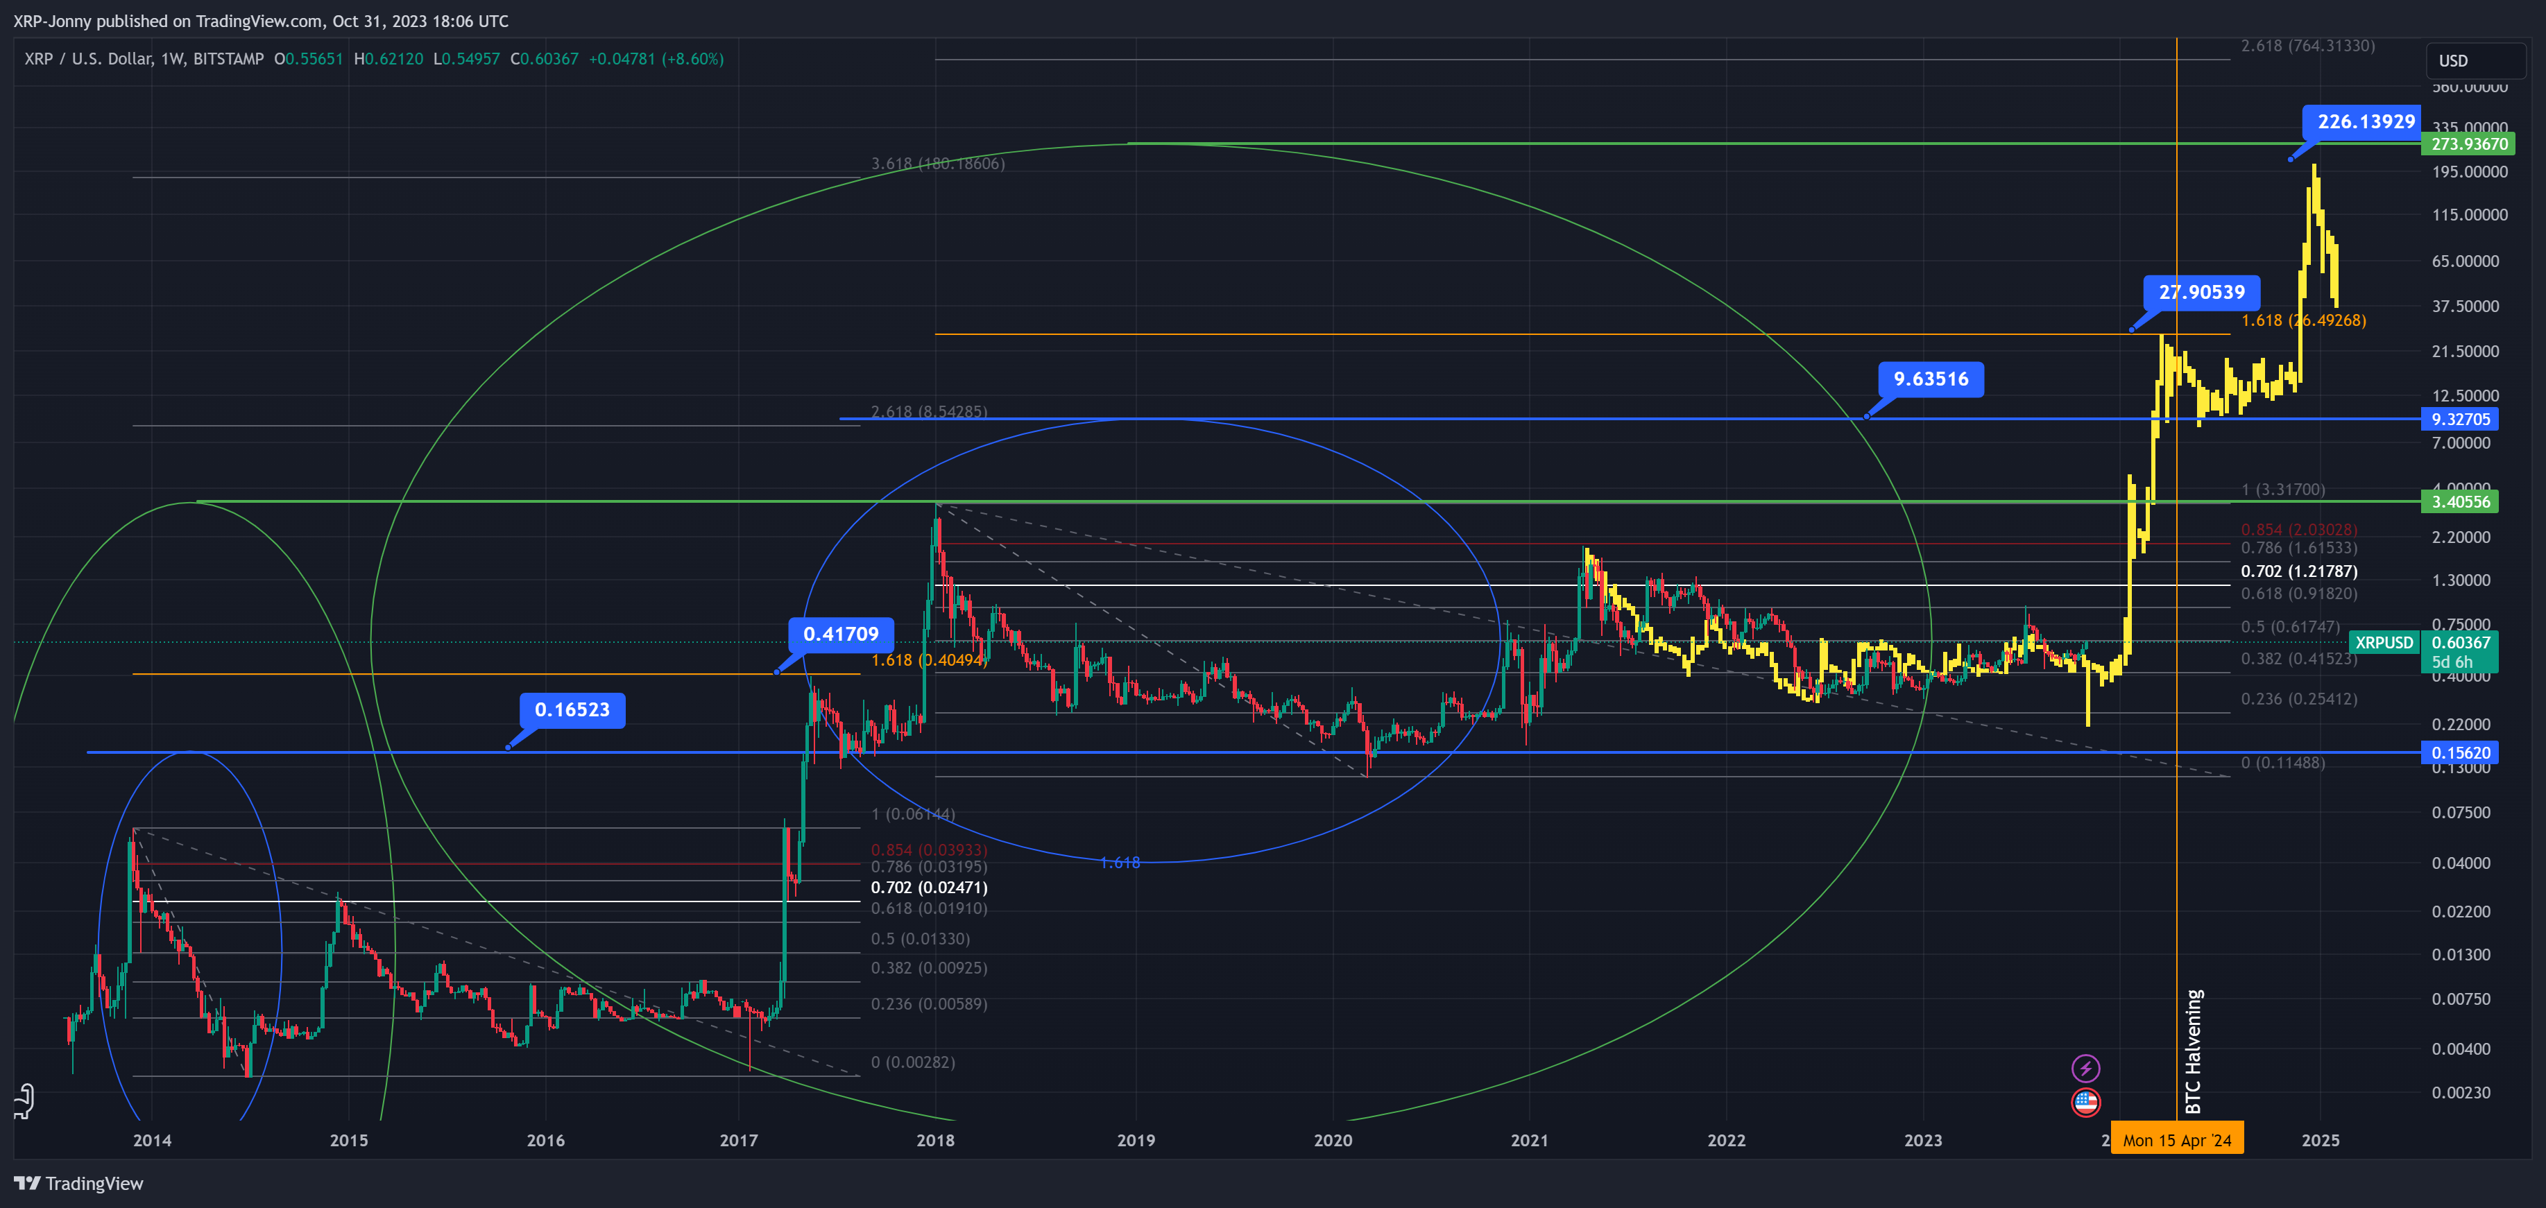Click the 2021 label on time axis

pyautogui.click(x=1529, y=1141)
